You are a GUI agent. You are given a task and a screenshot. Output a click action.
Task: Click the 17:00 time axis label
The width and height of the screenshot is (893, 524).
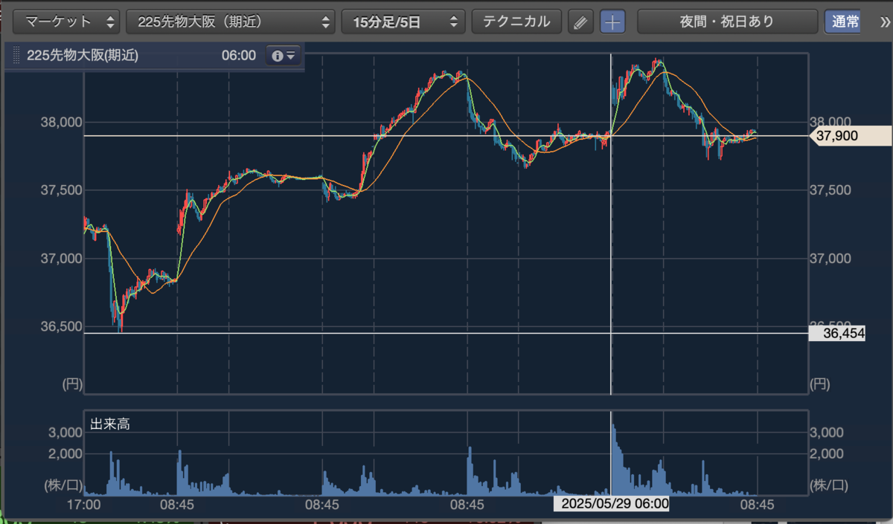[83, 504]
